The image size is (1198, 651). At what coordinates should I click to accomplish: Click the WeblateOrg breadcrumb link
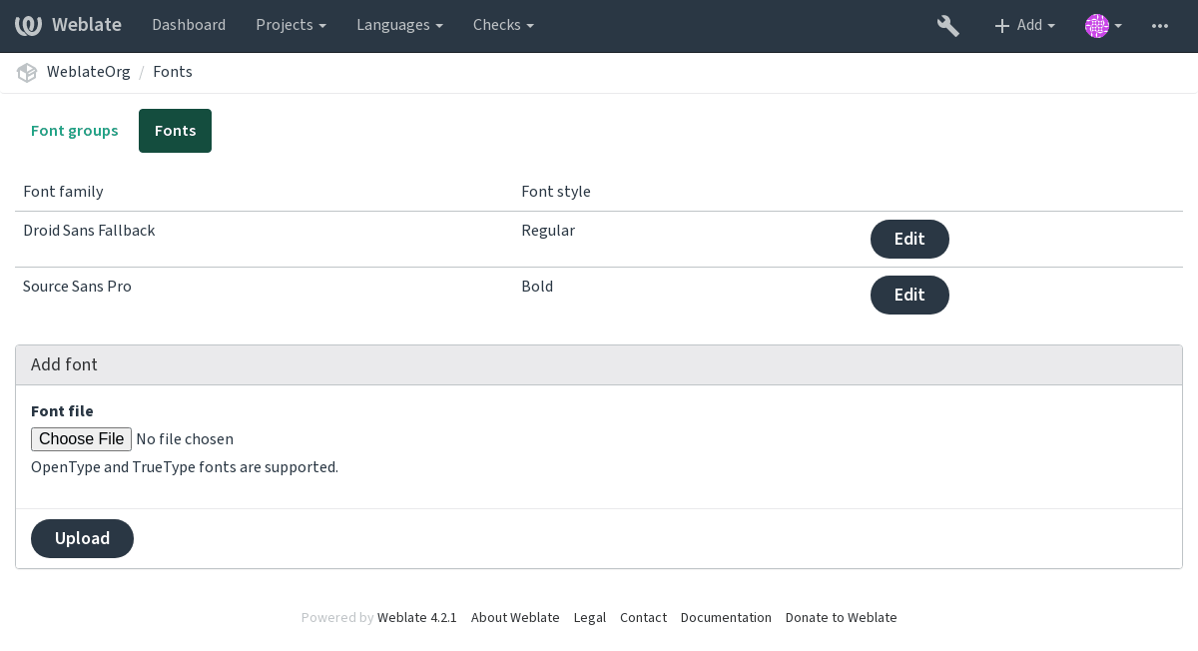point(89,72)
